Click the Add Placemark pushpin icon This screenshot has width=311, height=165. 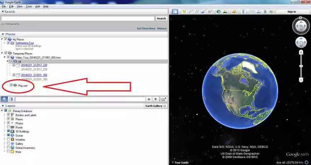(184, 12)
